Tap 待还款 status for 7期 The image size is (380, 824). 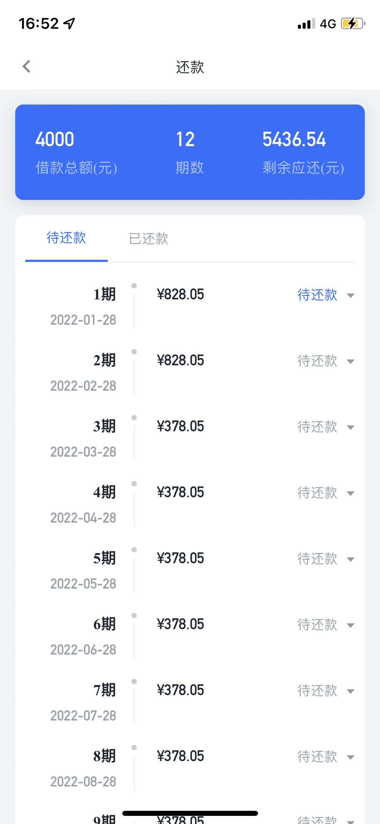(317, 690)
